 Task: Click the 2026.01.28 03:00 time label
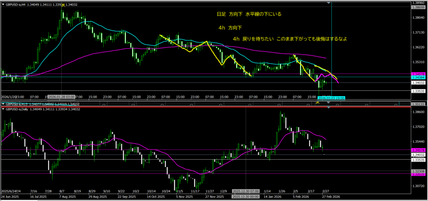click(62, 97)
